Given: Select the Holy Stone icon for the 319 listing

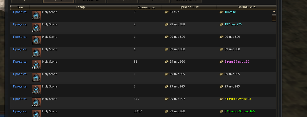Looking at the screenshot, I should (36, 102).
